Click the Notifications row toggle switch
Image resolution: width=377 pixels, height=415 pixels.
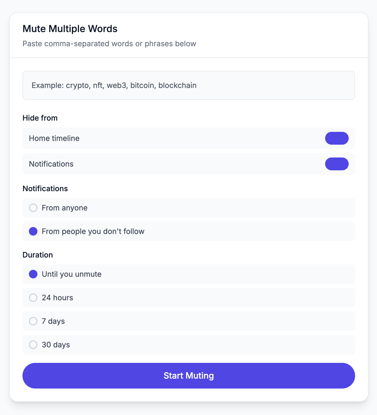click(x=337, y=164)
